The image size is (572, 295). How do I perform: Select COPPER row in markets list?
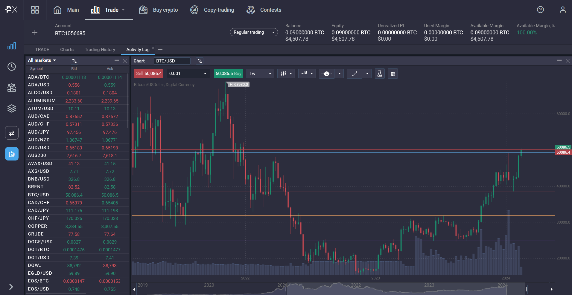point(77,226)
